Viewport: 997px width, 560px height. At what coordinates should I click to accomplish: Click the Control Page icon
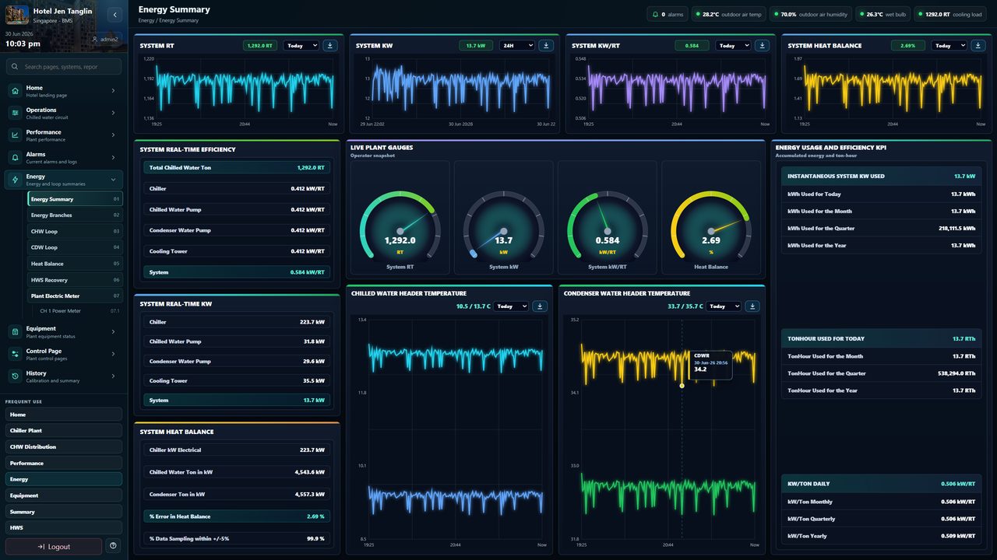pyautogui.click(x=16, y=355)
